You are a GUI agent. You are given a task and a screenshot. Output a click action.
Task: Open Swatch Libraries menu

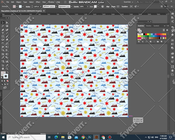(139, 42)
